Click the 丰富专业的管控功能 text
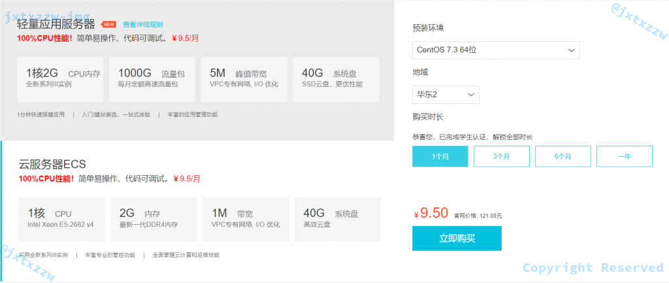Image resolution: width=669 pixels, height=283 pixels. tap(110, 256)
